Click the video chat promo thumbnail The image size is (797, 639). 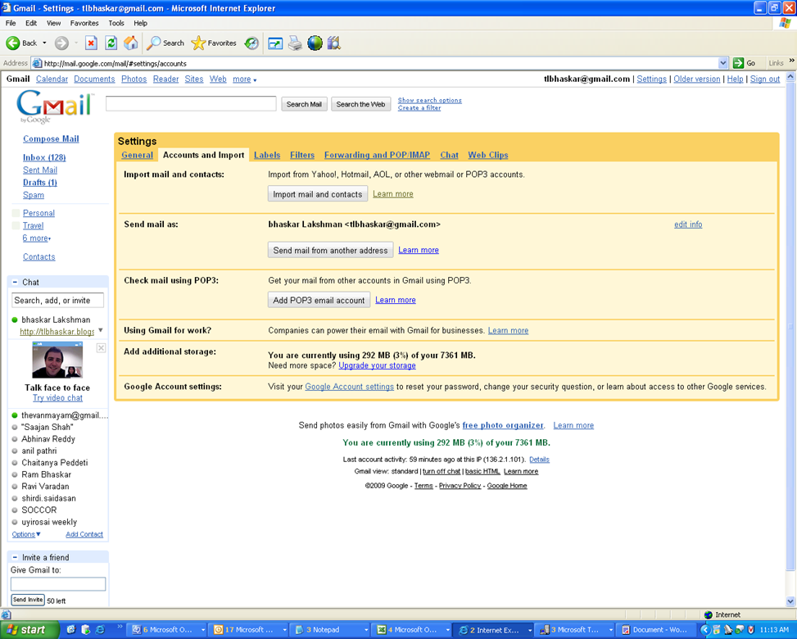(57, 360)
